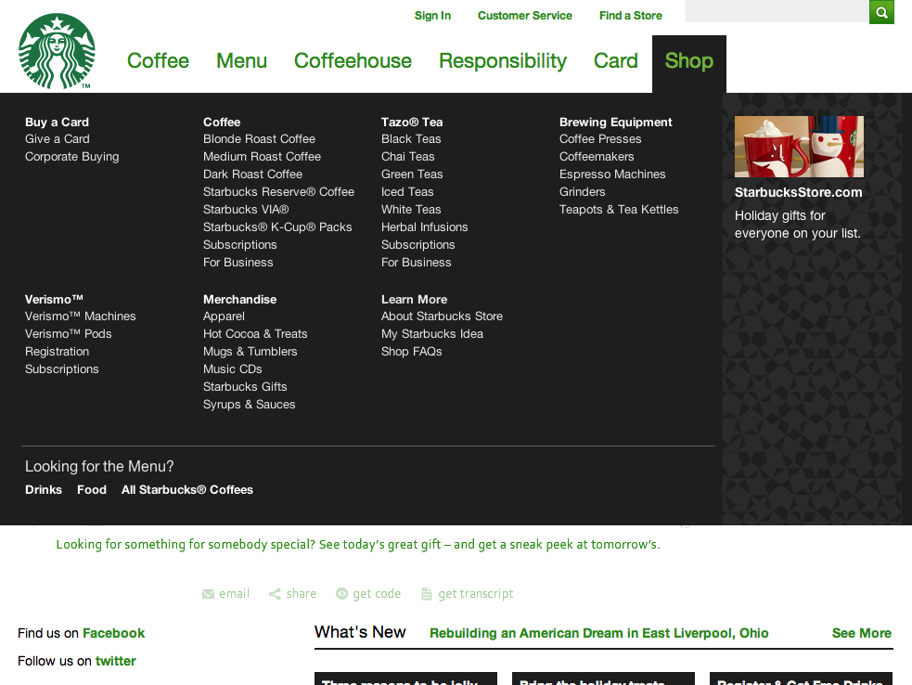Open Starbucks® K-Cup® Packs
Screen dimensions: 912x685
point(277,227)
